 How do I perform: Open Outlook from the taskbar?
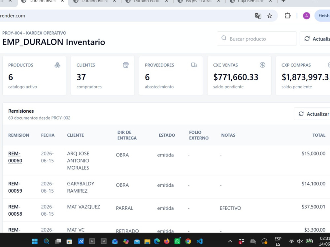[115, 241]
